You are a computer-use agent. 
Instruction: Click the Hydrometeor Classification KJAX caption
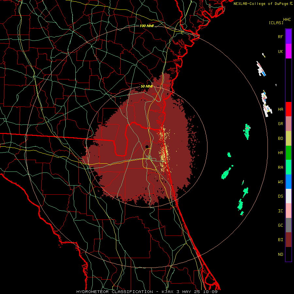(x=147, y=292)
